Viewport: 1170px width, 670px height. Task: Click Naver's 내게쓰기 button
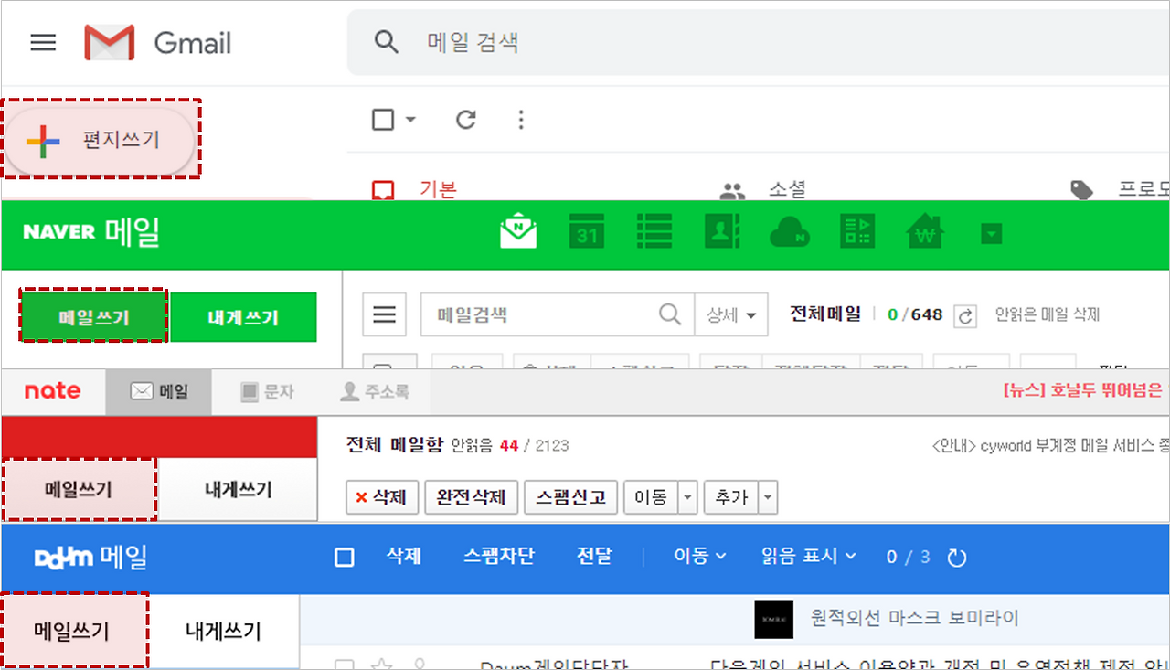click(x=243, y=317)
